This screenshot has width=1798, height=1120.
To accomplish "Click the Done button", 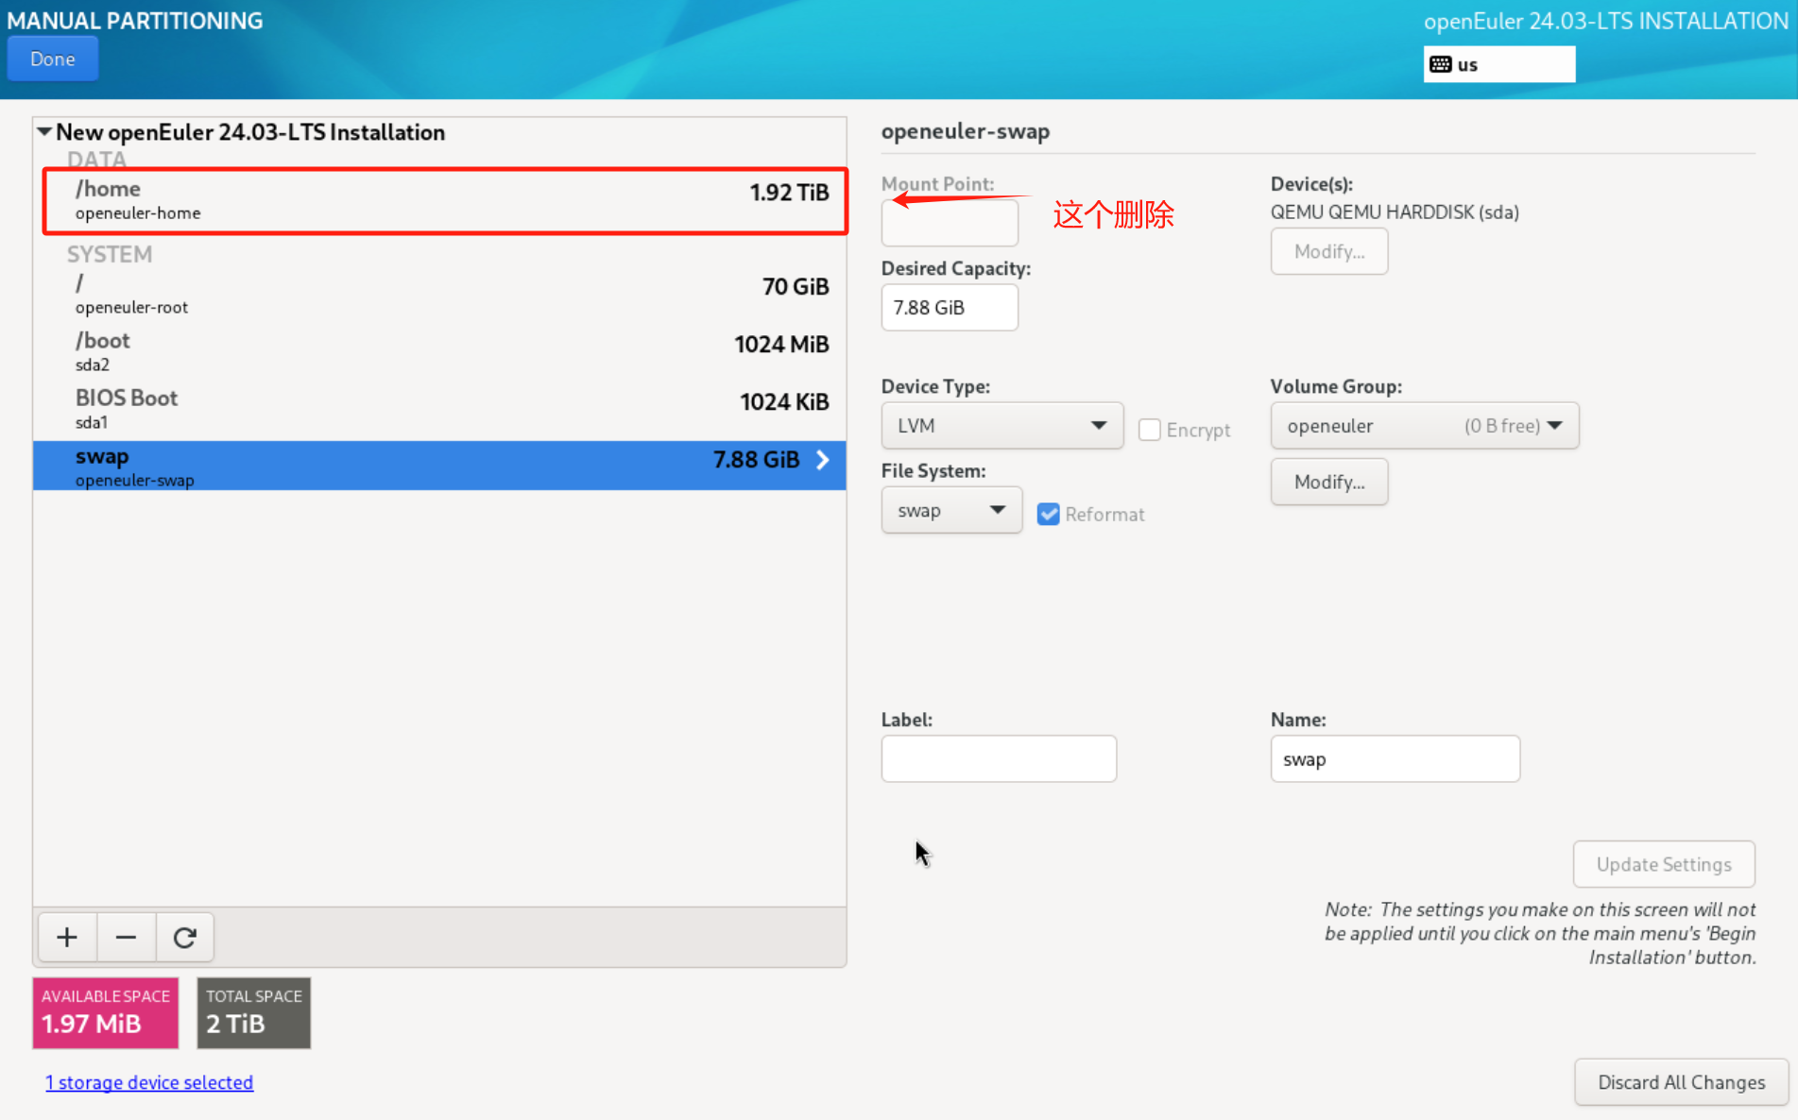I will pyautogui.click(x=53, y=59).
